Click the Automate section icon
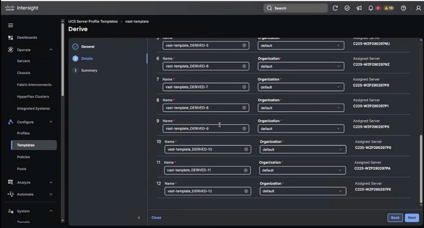Viewport: 424px width, 228px height. click(10, 194)
